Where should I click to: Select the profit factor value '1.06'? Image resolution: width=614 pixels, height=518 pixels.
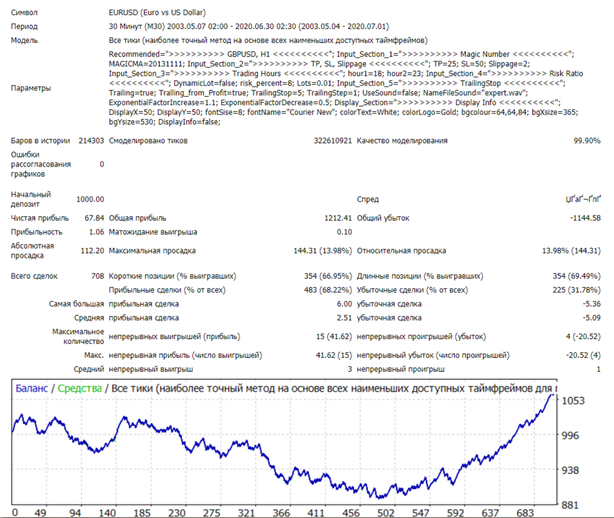pyautogui.click(x=96, y=232)
